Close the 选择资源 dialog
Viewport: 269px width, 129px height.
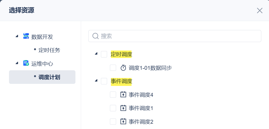pos(259,11)
